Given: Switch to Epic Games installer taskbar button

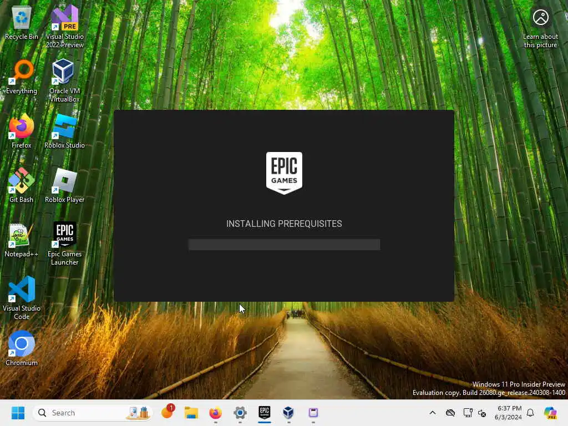Looking at the screenshot, I should coord(265,413).
